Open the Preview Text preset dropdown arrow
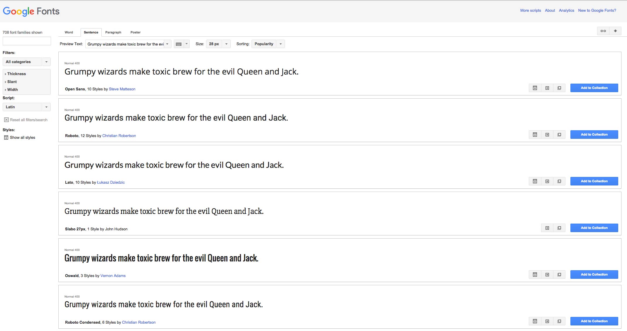The height and width of the screenshot is (331, 627). pos(167,44)
